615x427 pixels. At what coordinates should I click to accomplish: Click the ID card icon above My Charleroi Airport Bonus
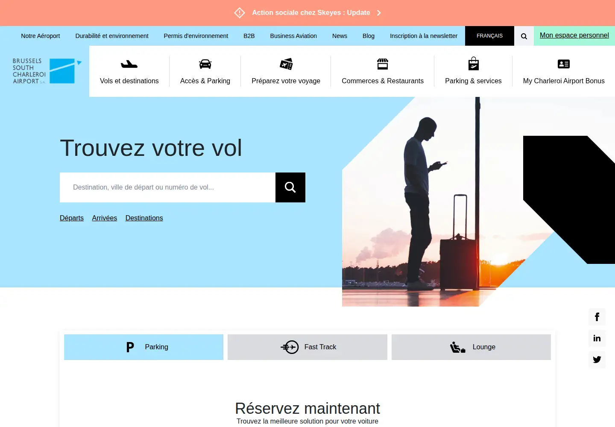pos(564,64)
